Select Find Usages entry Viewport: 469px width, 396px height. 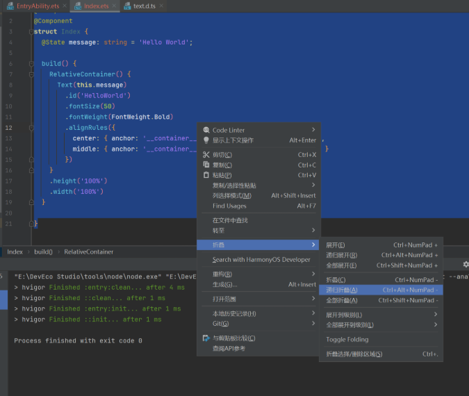tap(259, 206)
